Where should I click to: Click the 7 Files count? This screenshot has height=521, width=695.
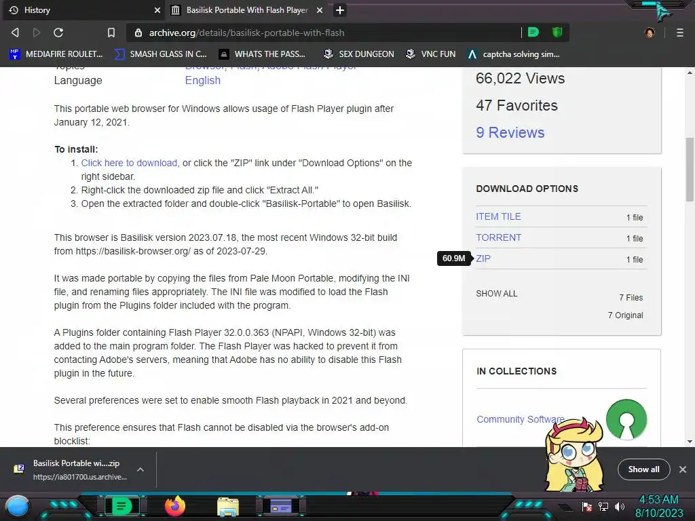pyautogui.click(x=631, y=298)
